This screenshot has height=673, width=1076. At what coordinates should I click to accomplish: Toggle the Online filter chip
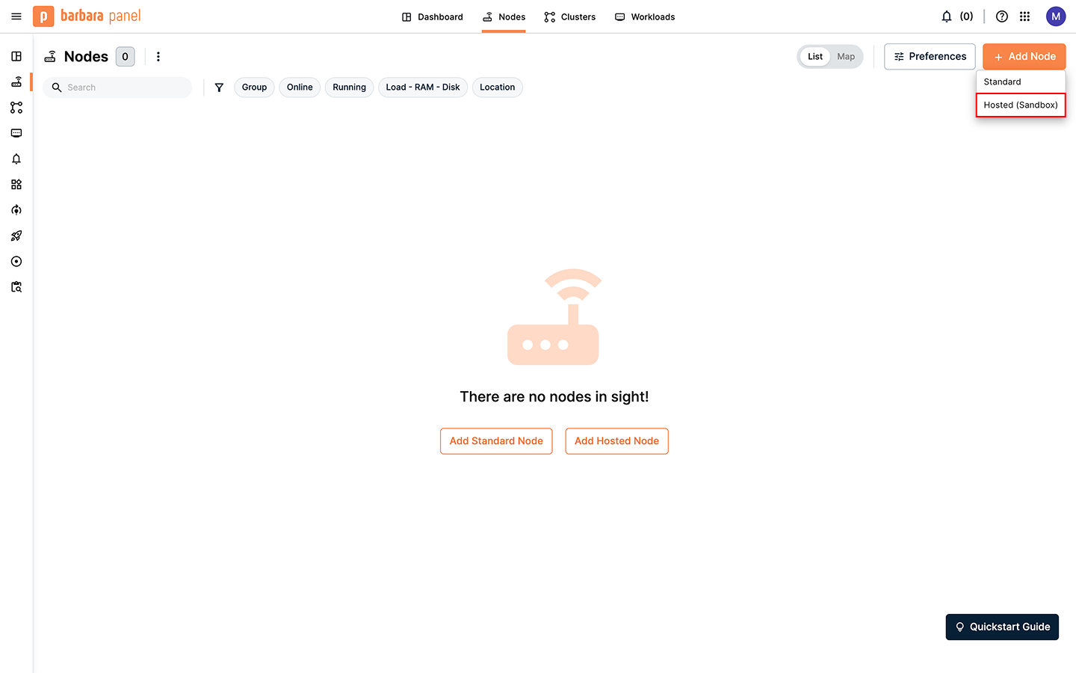(x=300, y=87)
